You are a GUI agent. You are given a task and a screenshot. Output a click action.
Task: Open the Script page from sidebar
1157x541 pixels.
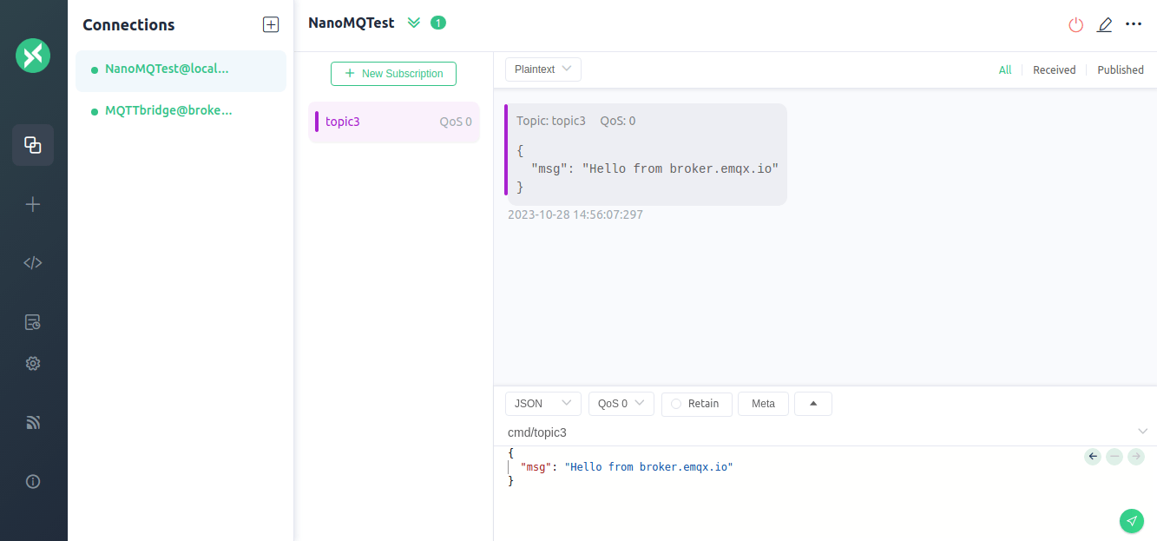click(x=33, y=263)
